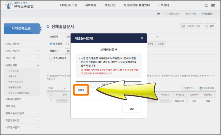The width and height of the screenshot is (221, 135).
Task: Open the 사건유형별 절차안내 top menu
Action: (x=137, y=5)
